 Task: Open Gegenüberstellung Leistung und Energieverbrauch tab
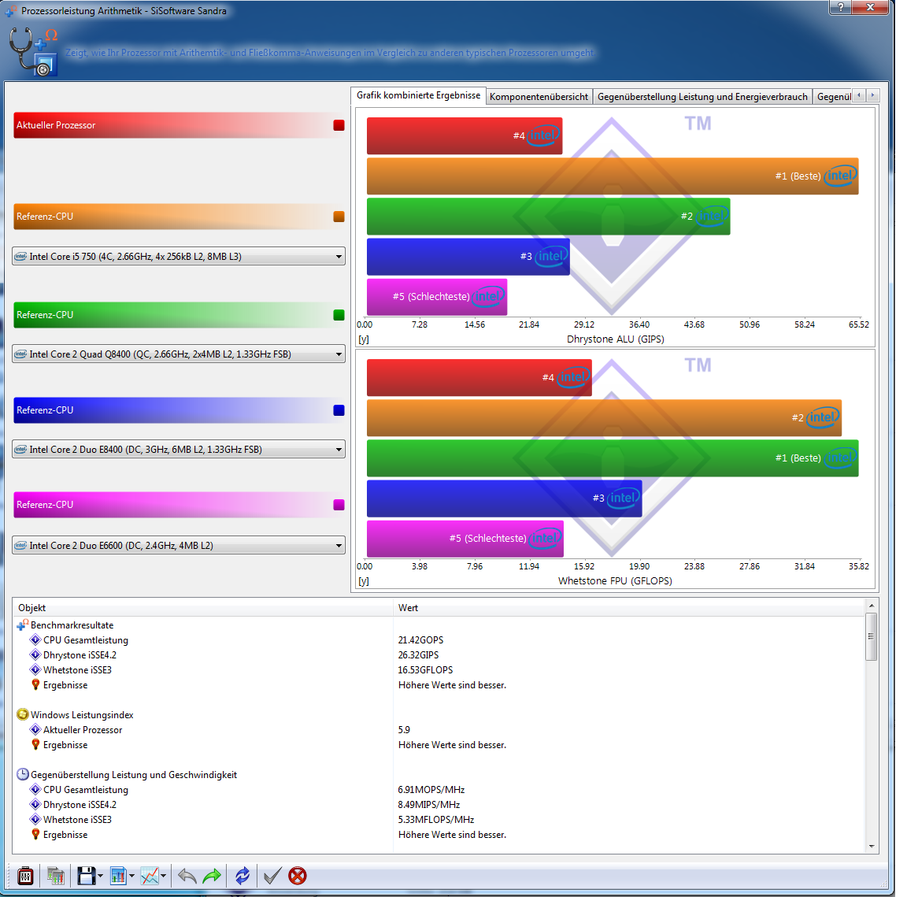[702, 97]
